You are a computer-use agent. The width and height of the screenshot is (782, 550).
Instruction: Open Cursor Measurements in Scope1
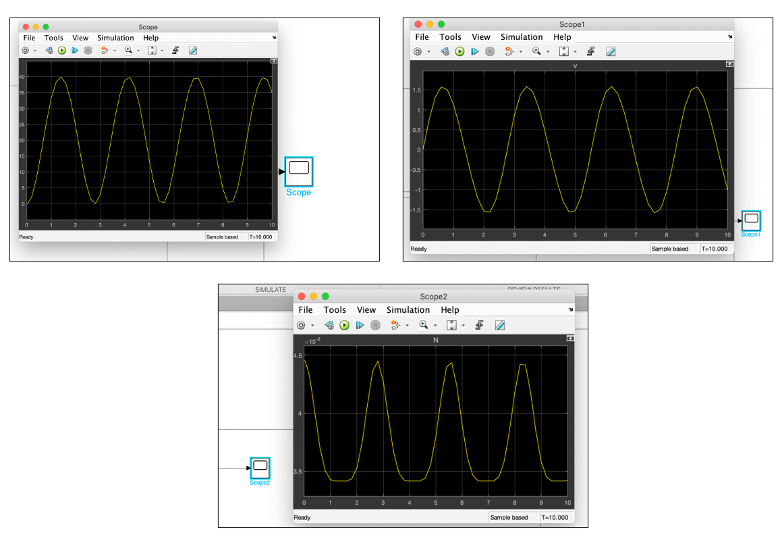pos(610,51)
